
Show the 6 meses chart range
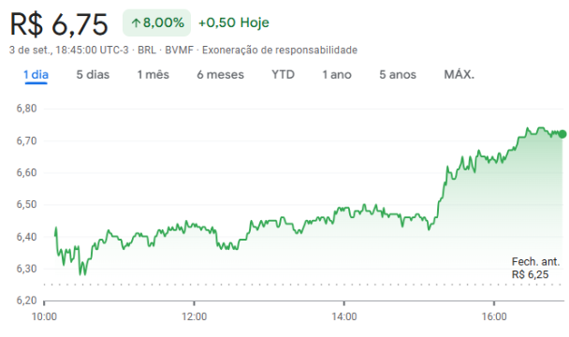(220, 75)
